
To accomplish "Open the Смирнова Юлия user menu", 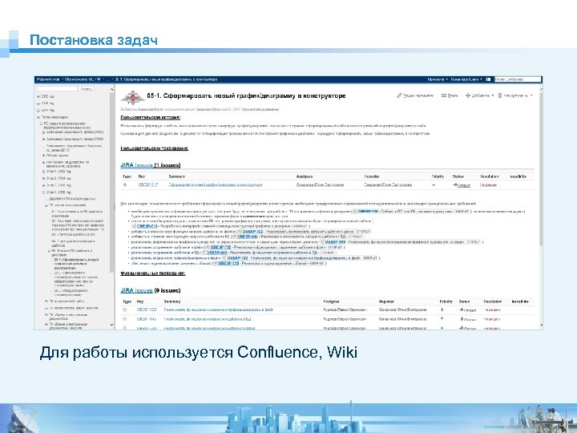I will (466, 79).
